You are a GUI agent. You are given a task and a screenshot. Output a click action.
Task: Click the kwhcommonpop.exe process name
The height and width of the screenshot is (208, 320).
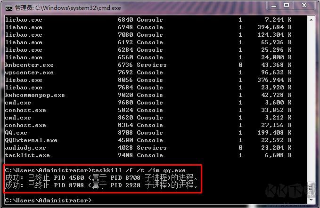(x=35, y=95)
